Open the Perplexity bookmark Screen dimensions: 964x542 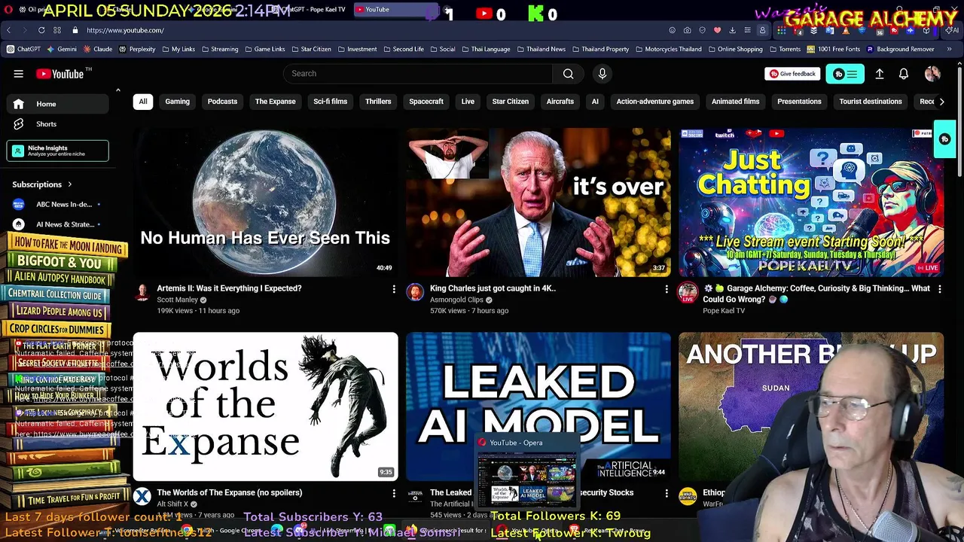[137, 49]
